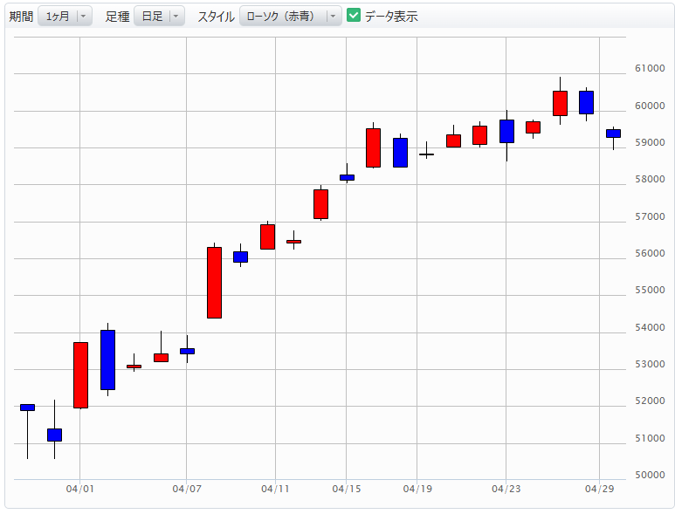Click the red candlestick between 57000 and 57800
Viewport: 675px width, 514px height.
[x=320, y=203]
